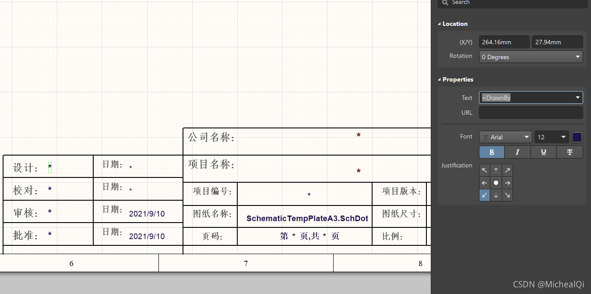
Task: Set justification to top-right arrow
Action: click(x=507, y=170)
